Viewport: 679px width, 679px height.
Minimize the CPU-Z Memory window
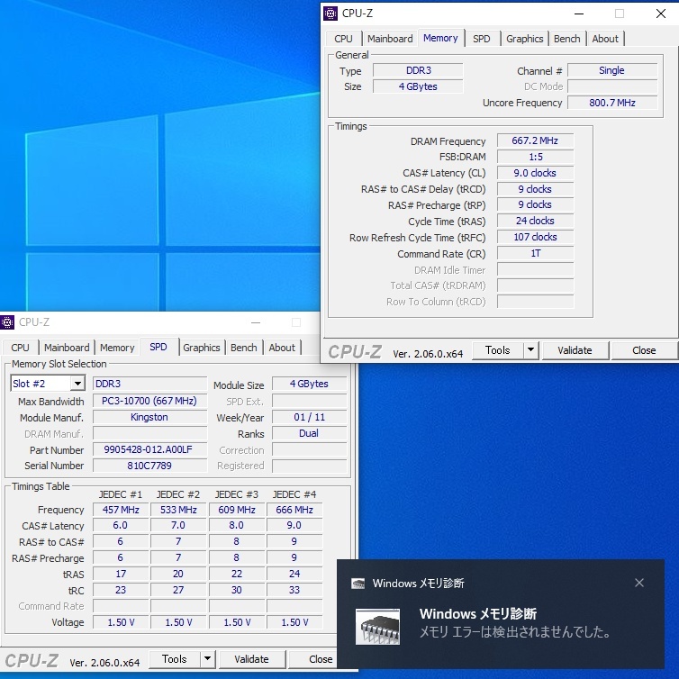(x=579, y=14)
